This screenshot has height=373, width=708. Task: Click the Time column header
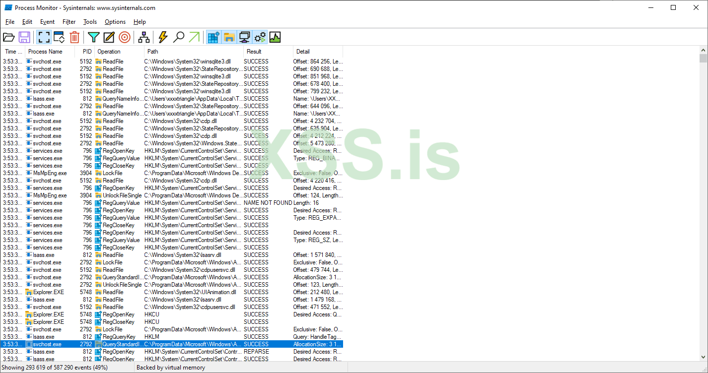click(13, 52)
